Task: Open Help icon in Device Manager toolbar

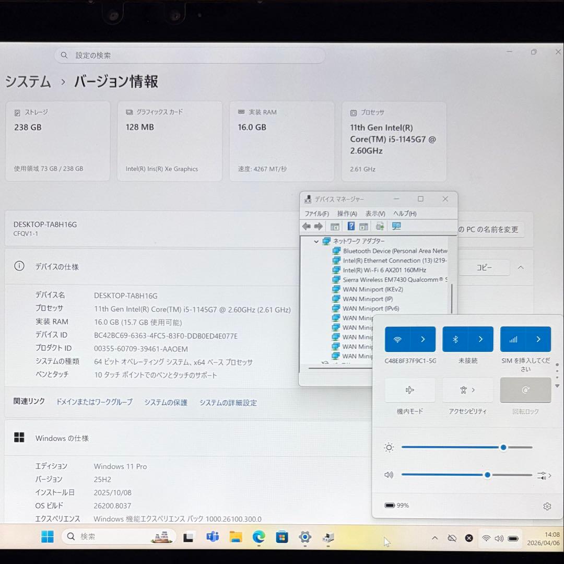Action: click(x=351, y=226)
